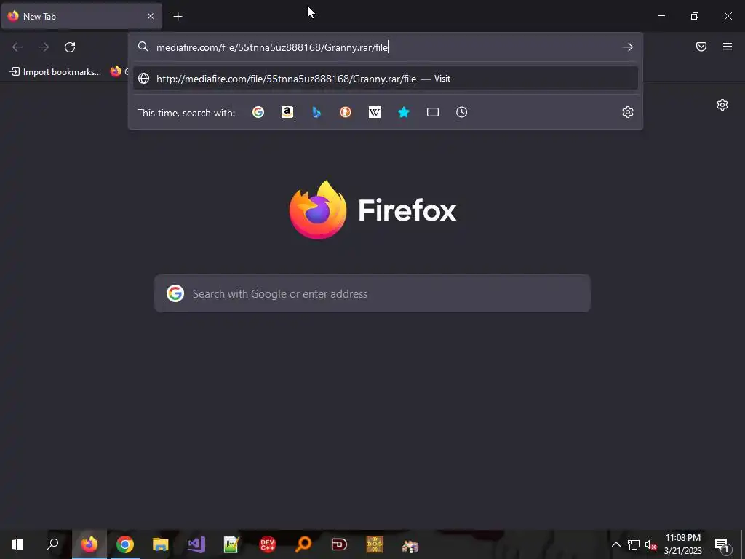This screenshot has height=559, width=745.
Task: Search bookmarks using the star icon
Action: click(x=403, y=112)
